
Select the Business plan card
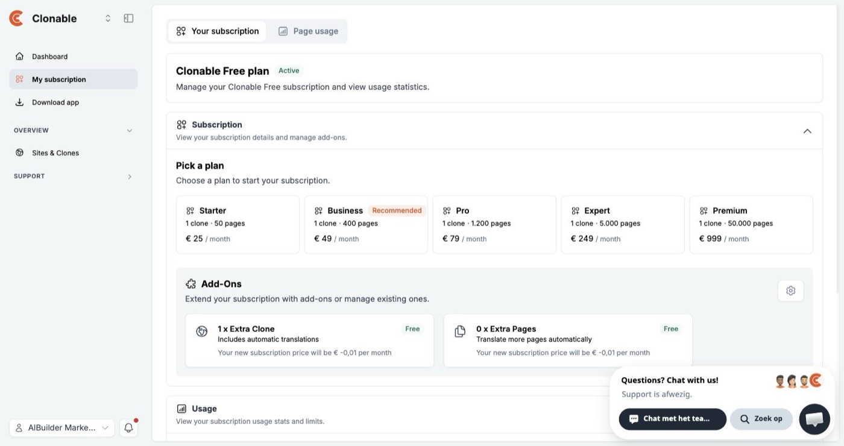click(x=366, y=224)
